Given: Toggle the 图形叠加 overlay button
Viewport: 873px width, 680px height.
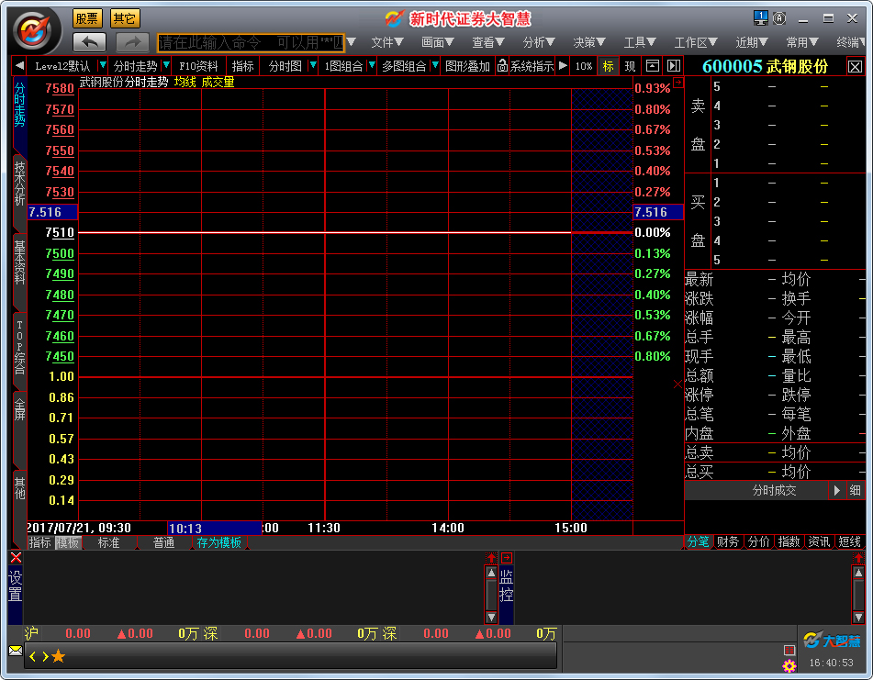Looking at the screenshot, I should coord(467,66).
